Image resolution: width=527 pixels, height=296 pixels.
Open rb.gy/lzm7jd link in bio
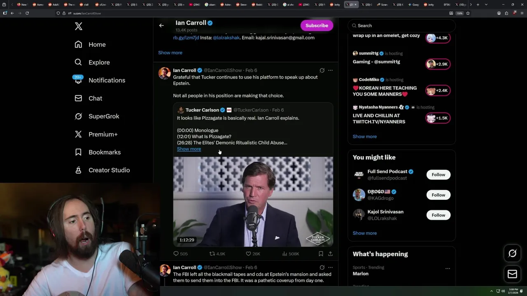click(186, 37)
